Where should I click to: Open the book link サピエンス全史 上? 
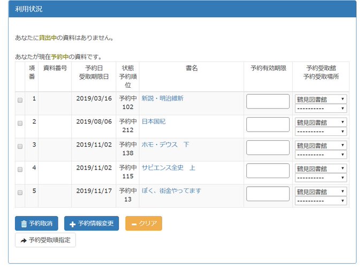(x=169, y=167)
